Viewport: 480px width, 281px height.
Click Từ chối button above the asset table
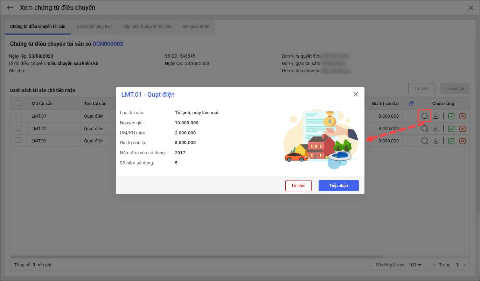click(421, 89)
